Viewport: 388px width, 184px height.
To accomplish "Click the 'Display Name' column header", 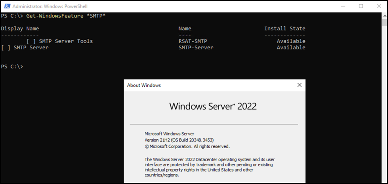I will [x=20, y=29].
